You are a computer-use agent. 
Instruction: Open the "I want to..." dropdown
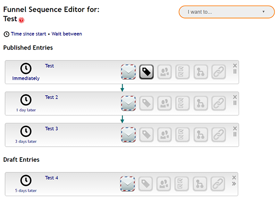pyautogui.click(x=227, y=12)
